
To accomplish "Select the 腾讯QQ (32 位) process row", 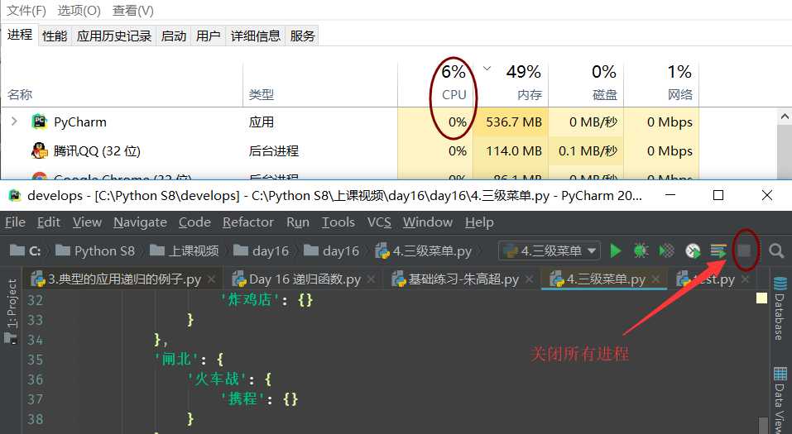I will pos(351,151).
